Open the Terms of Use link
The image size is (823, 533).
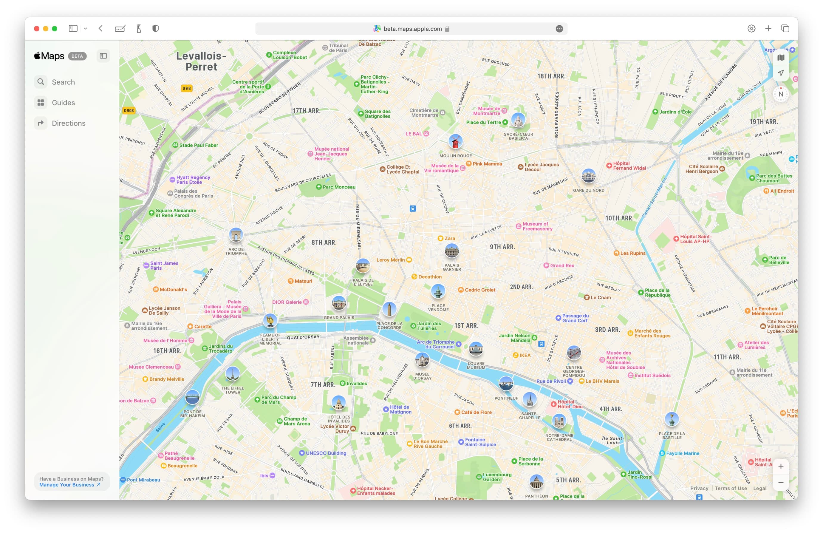tap(731, 488)
